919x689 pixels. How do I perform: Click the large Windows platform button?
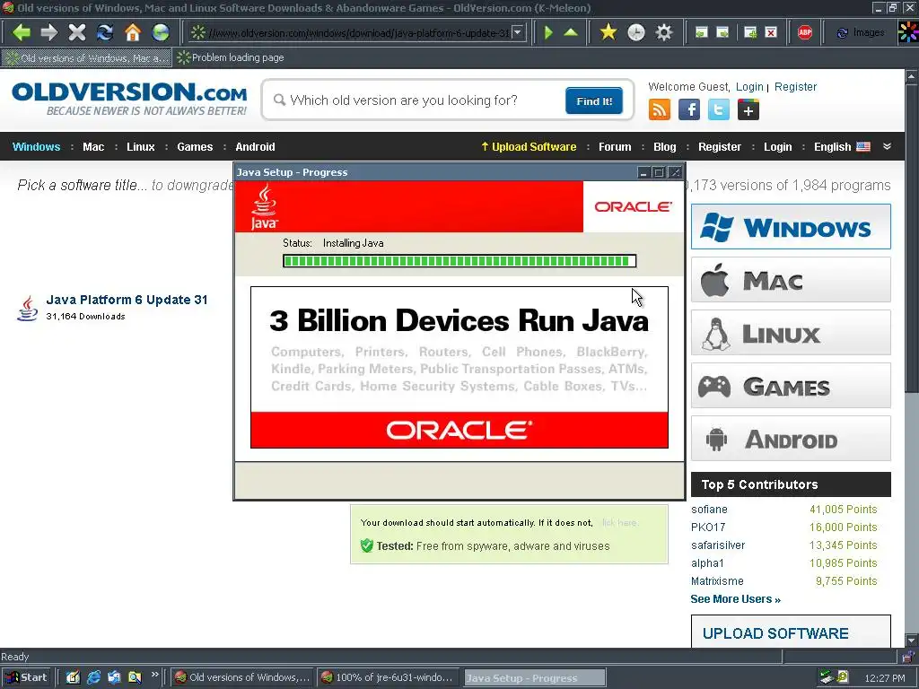coord(791,227)
